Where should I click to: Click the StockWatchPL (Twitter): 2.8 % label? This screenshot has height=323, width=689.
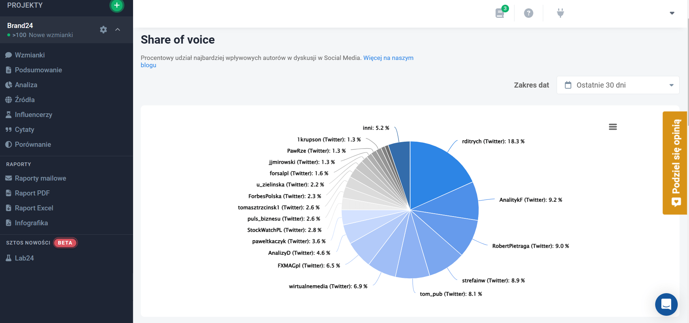point(284,230)
